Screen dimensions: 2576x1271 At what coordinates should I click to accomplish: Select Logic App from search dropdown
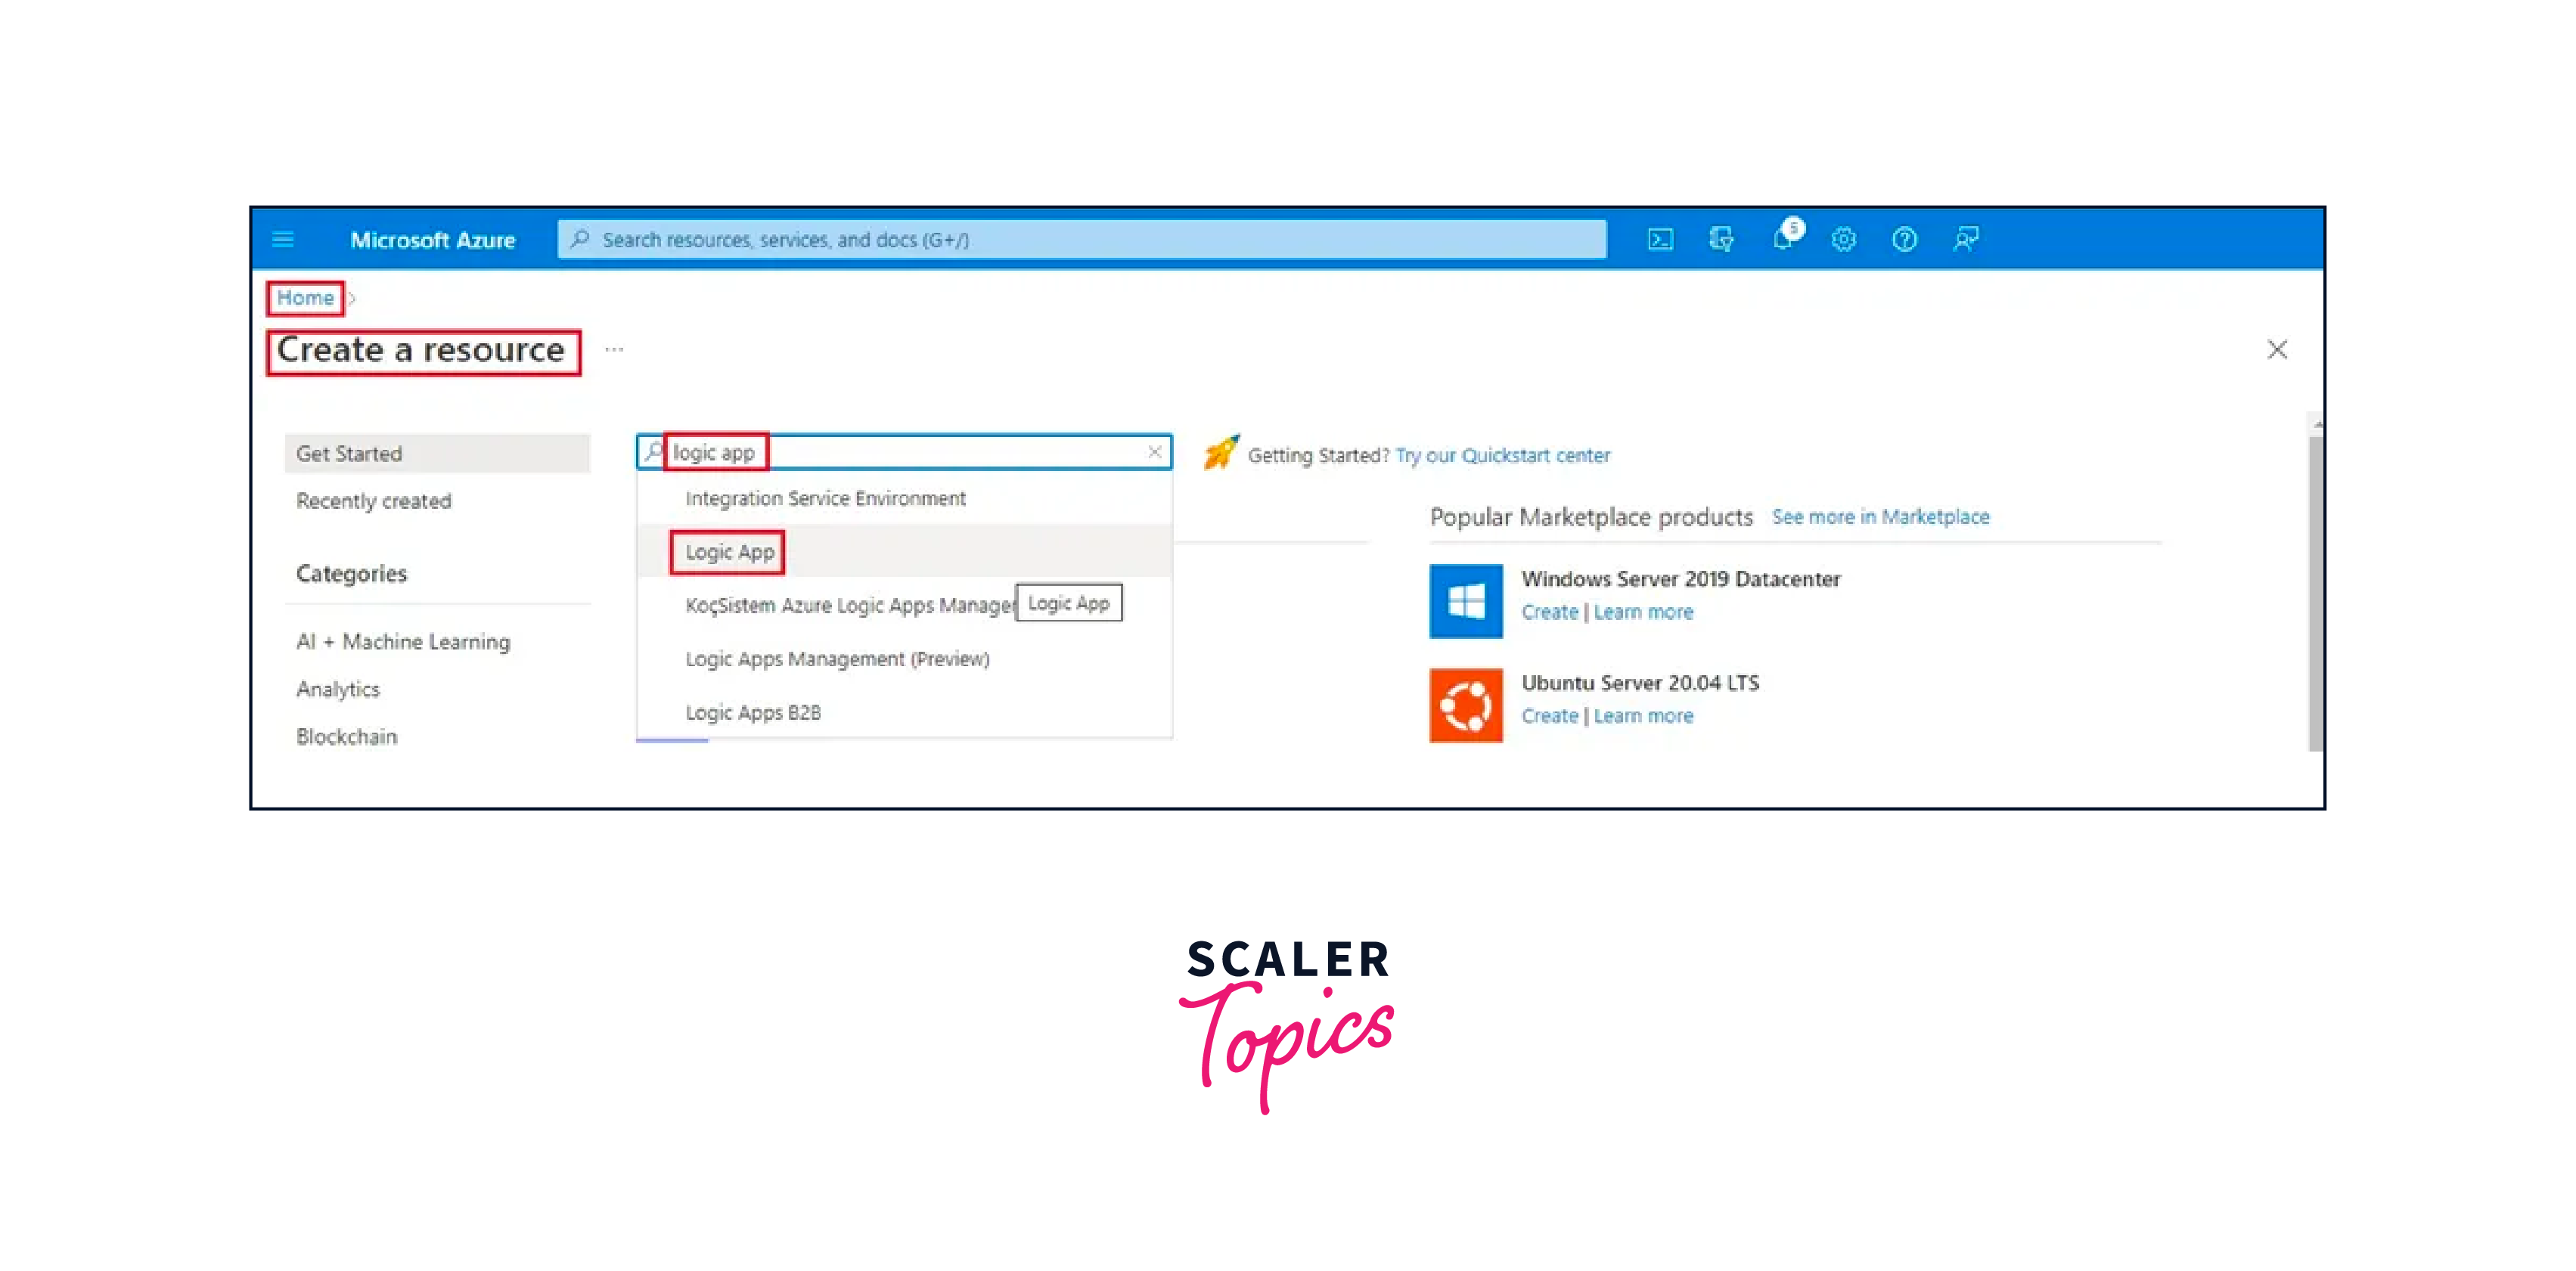pos(729,552)
